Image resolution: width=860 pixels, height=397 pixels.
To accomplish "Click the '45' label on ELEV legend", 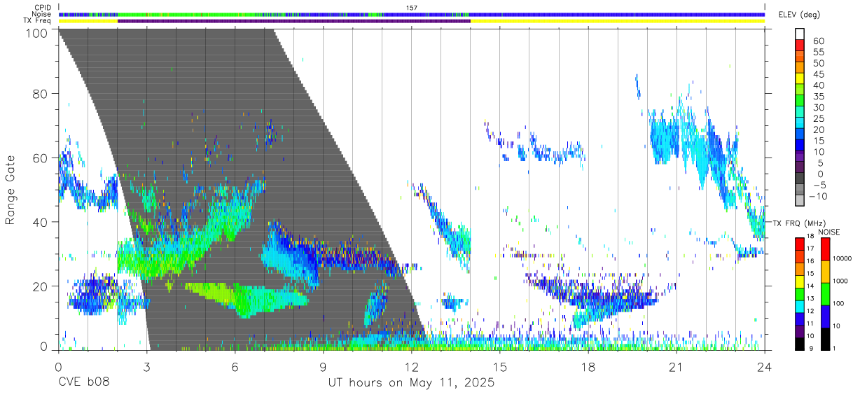I will pyautogui.click(x=818, y=74).
